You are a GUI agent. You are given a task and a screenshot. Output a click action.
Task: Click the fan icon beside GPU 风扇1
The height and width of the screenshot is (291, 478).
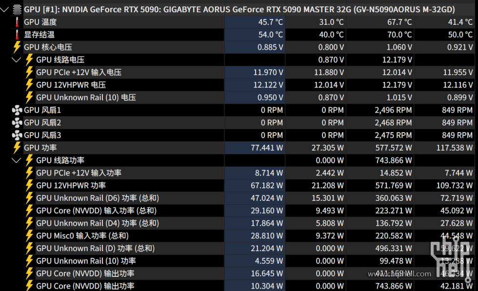17,110
